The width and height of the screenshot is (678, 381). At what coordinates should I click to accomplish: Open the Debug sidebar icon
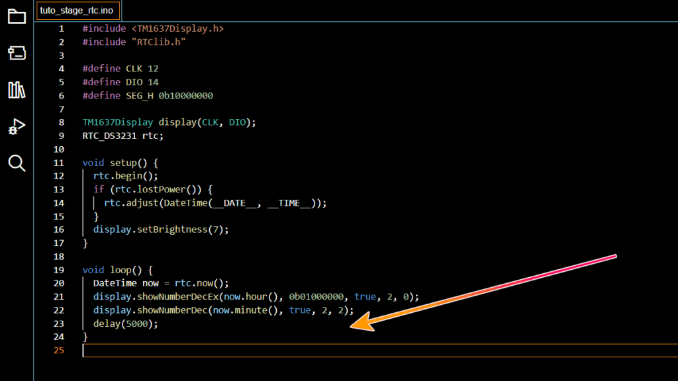click(17, 127)
